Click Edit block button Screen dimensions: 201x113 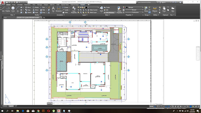click(106, 10)
